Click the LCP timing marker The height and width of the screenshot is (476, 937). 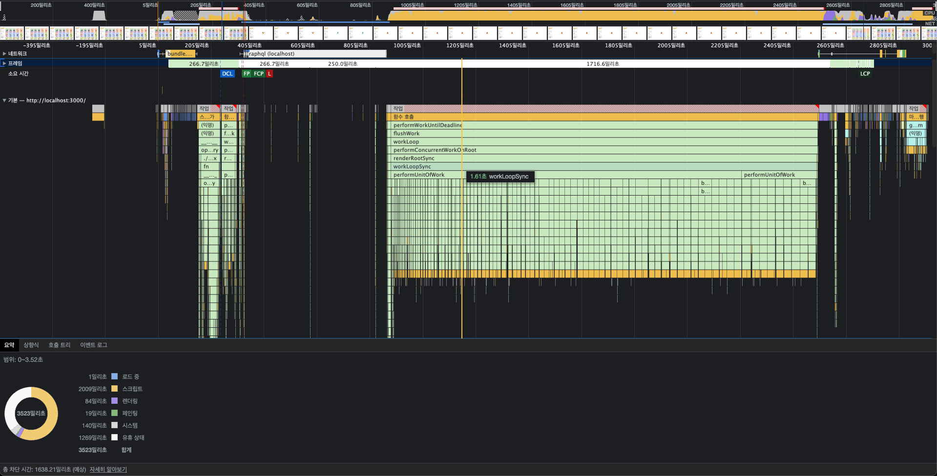click(x=865, y=74)
